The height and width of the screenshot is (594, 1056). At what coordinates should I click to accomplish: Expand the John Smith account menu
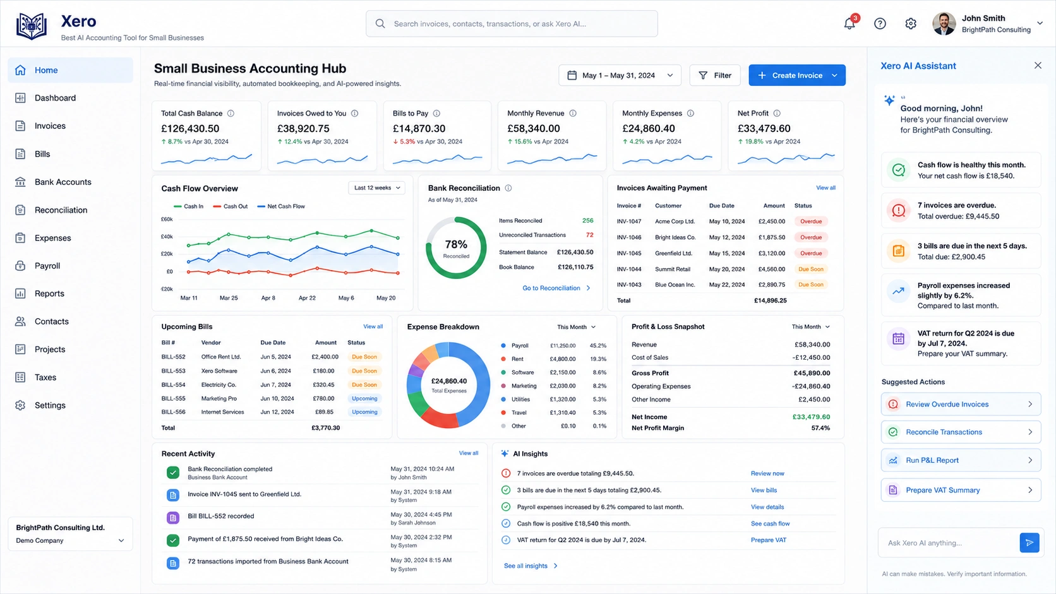click(1040, 23)
